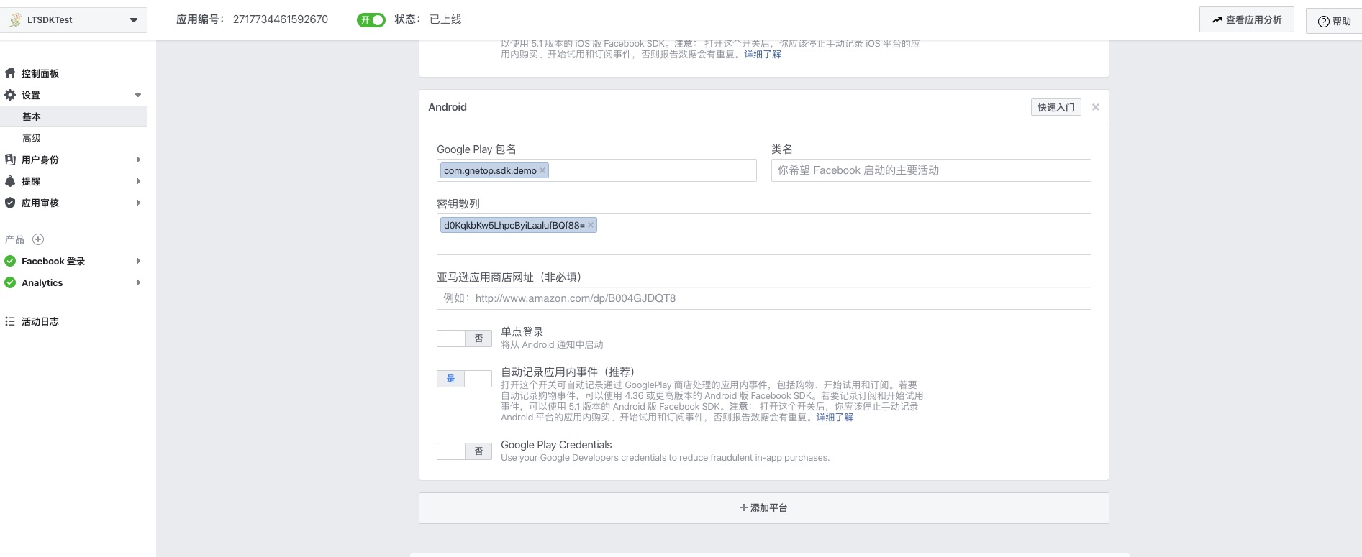Viewport: 1362px width, 557px height.
Task: Open 活动日志 in sidebar
Action: 40,321
